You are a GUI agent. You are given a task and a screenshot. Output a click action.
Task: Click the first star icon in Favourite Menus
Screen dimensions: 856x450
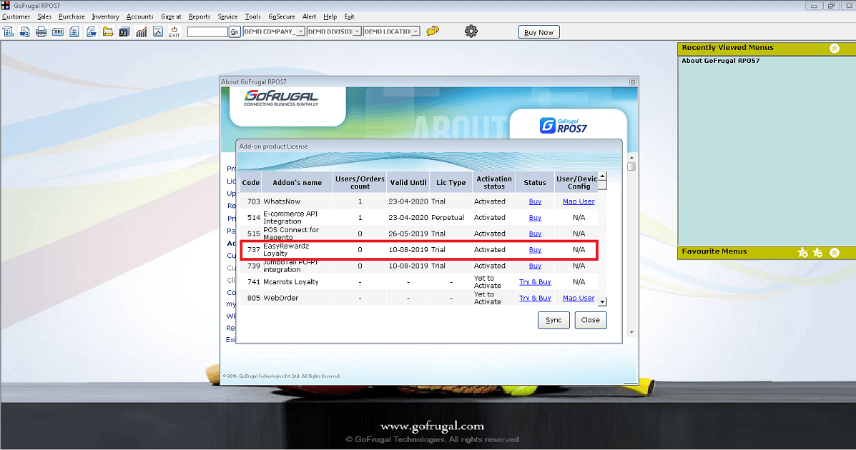point(802,252)
